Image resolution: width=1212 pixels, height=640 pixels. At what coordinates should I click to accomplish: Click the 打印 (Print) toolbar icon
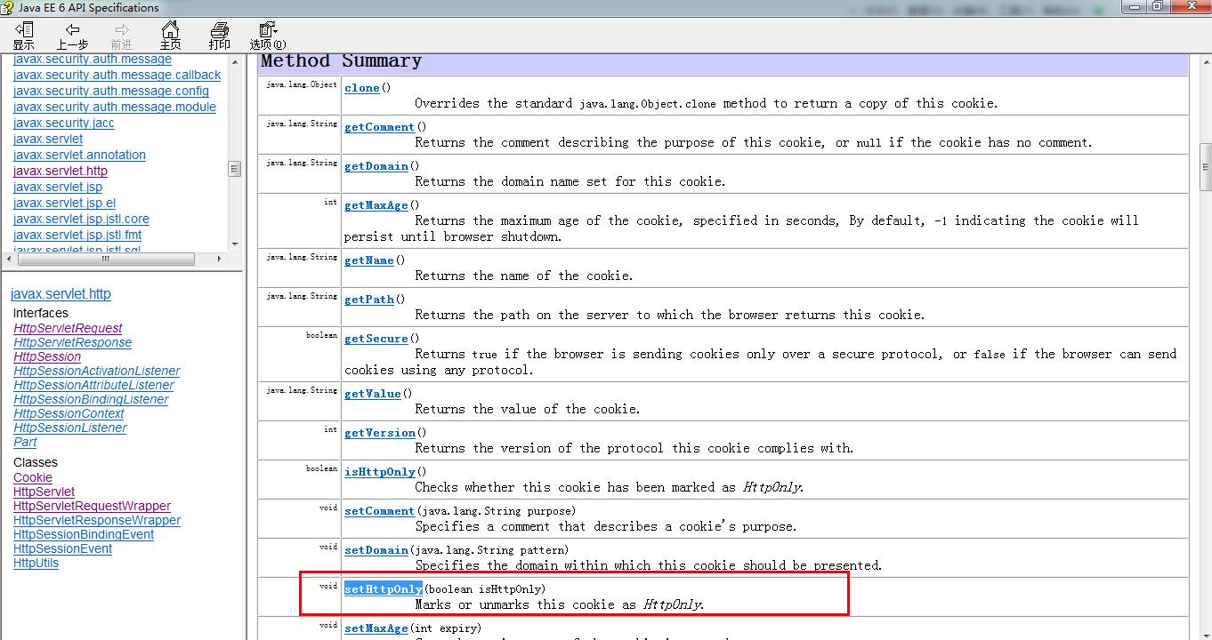[x=219, y=36]
